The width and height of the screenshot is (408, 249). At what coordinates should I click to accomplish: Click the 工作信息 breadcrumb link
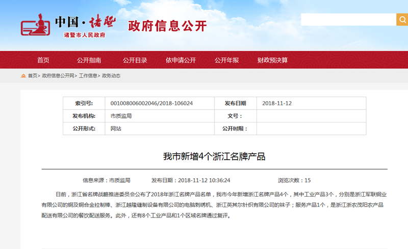point(88,76)
